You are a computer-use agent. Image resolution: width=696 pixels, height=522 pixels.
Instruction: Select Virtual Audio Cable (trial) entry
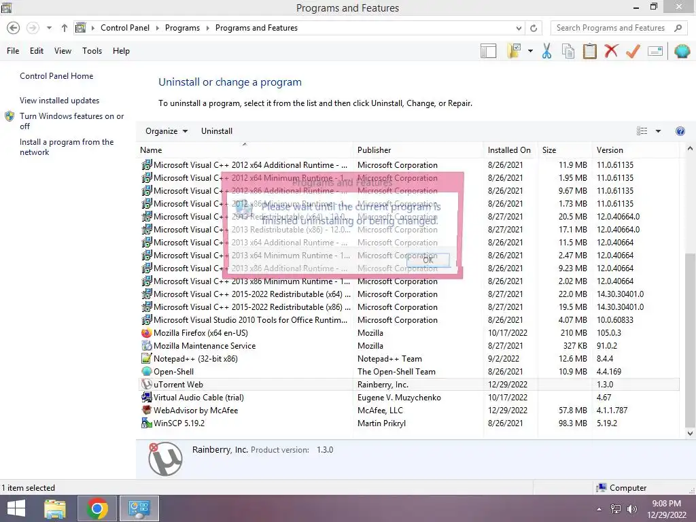408,397
